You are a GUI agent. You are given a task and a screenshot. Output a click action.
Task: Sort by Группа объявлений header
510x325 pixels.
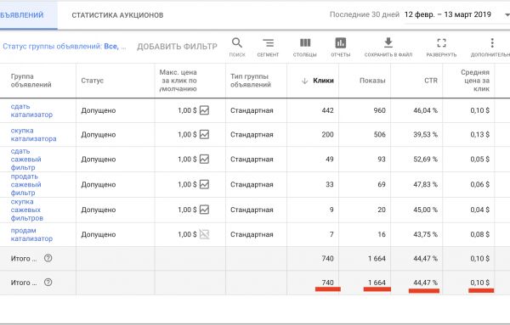pos(31,81)
